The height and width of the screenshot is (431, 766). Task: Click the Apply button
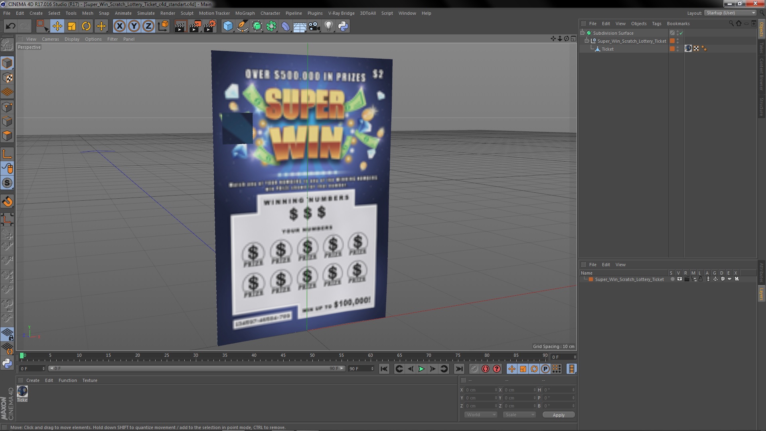coord(558,415)
